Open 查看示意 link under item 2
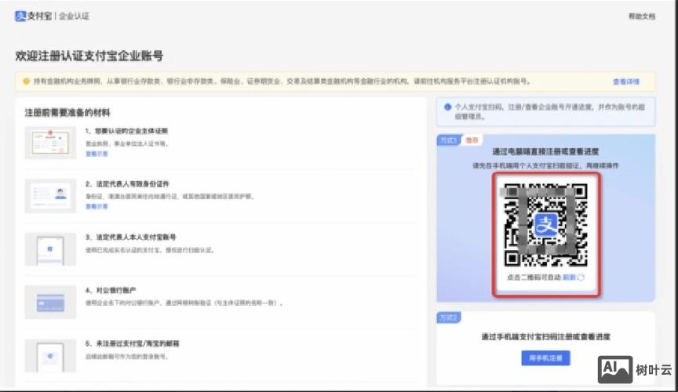This screenshot has width=678, height=392. 97,207
